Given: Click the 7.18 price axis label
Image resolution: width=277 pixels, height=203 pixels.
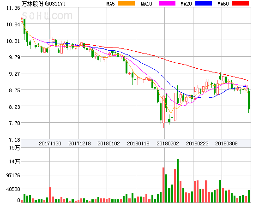Looking at the screenshot, I should pyautogui.click(x=14, y=140).
